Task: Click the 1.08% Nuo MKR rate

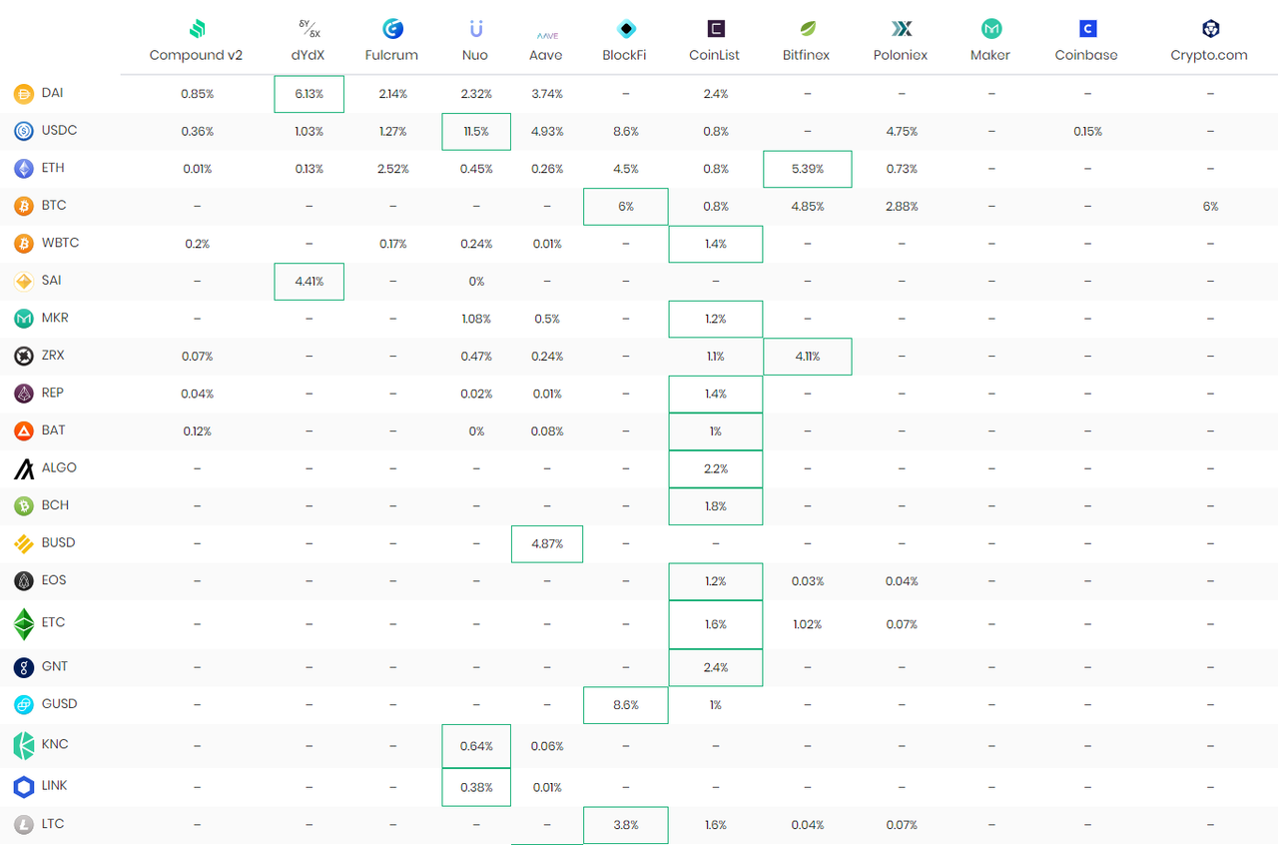Action: coord(476,320)
